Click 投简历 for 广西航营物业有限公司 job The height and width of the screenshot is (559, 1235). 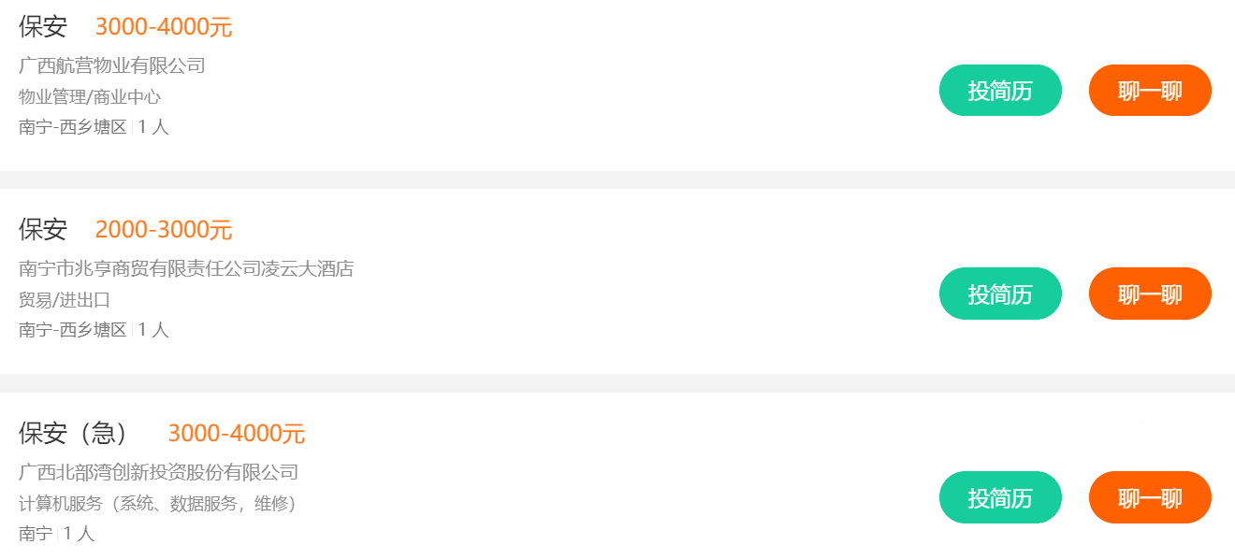click(x=1000, y=91)
